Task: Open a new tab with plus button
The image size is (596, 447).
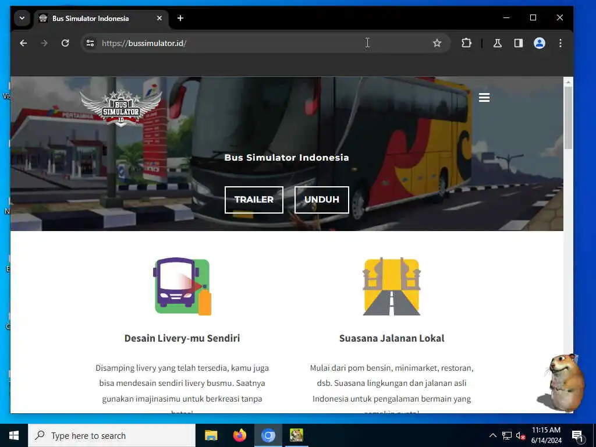Action: coord(180,18)
